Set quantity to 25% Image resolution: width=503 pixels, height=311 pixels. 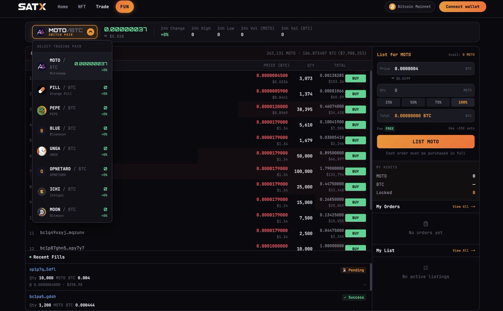click(x=388, y=102)
